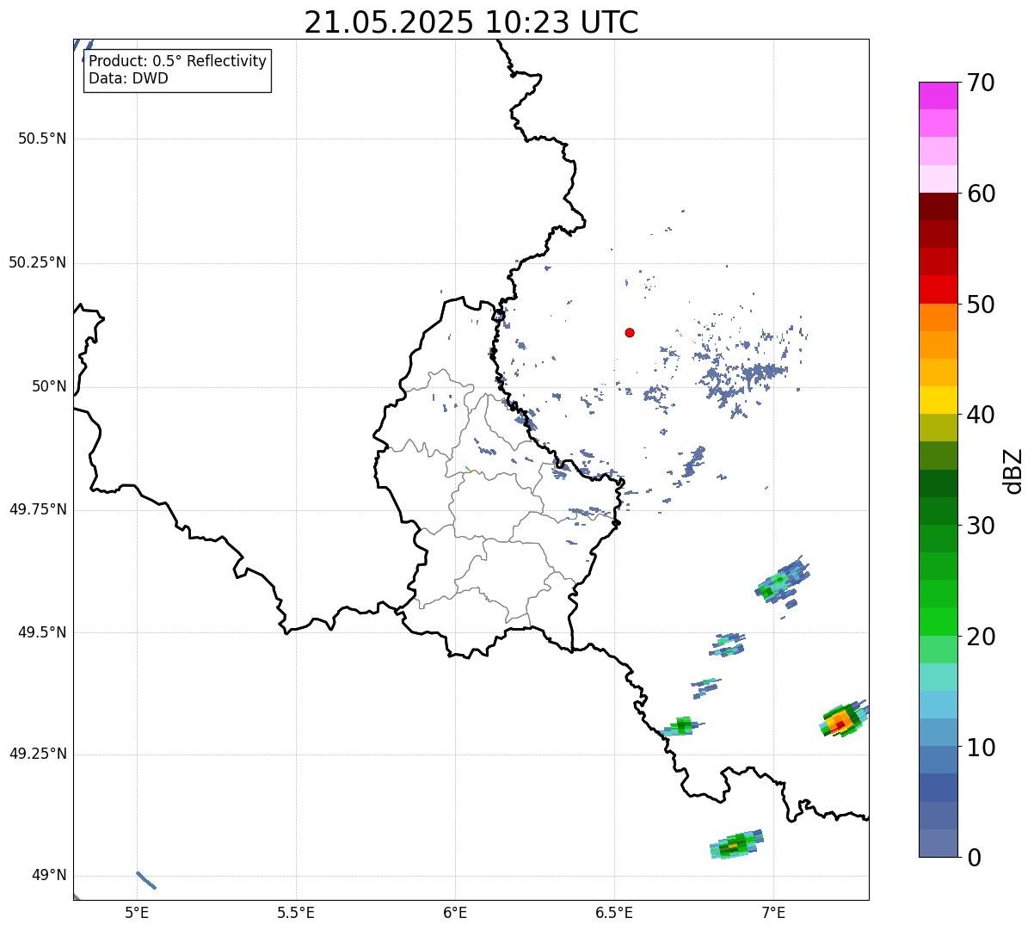Click the colorbar tick label 60
Image resolution: width=1034 pixels, height=930 pixels.
coord(981,194)
